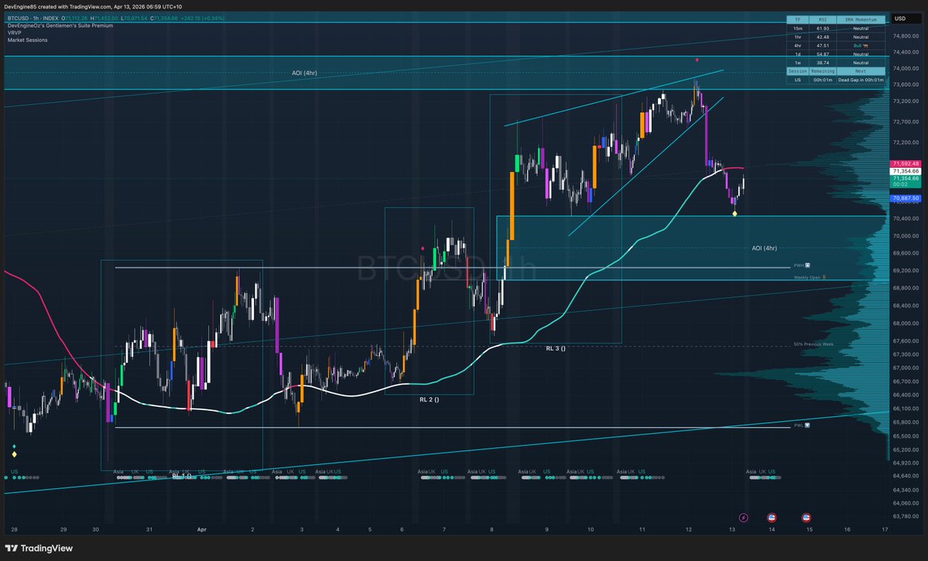Viewport: 928px width, 561px height.
Task: Click the 1hr RSI value 42.48
Action: [823, 36]
